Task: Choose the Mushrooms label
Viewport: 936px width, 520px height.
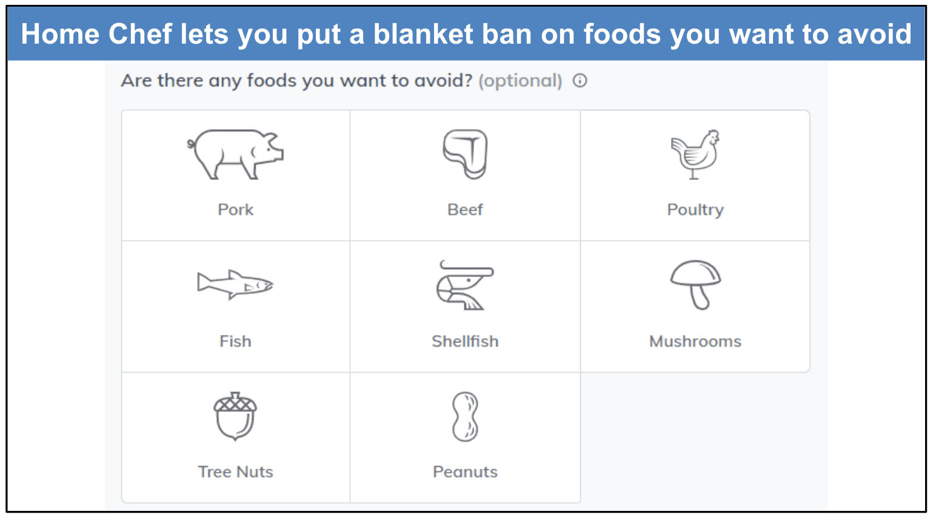Action: tap(695, 341)
